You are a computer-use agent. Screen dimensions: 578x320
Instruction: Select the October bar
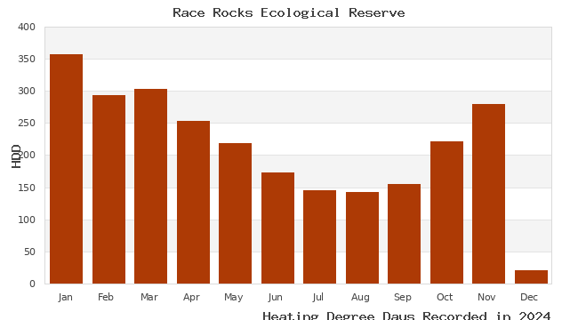click(x=446, y=212)
